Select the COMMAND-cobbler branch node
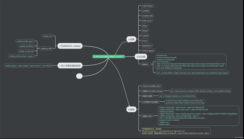244x139 pixels. 70,46
